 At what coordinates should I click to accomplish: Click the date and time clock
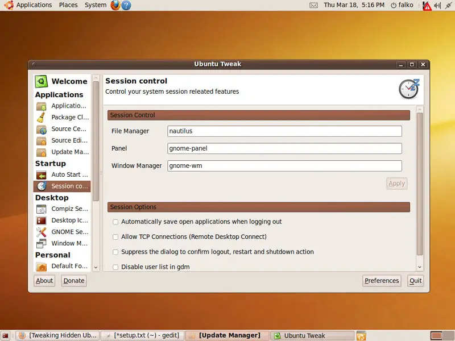tap(354, 5)
